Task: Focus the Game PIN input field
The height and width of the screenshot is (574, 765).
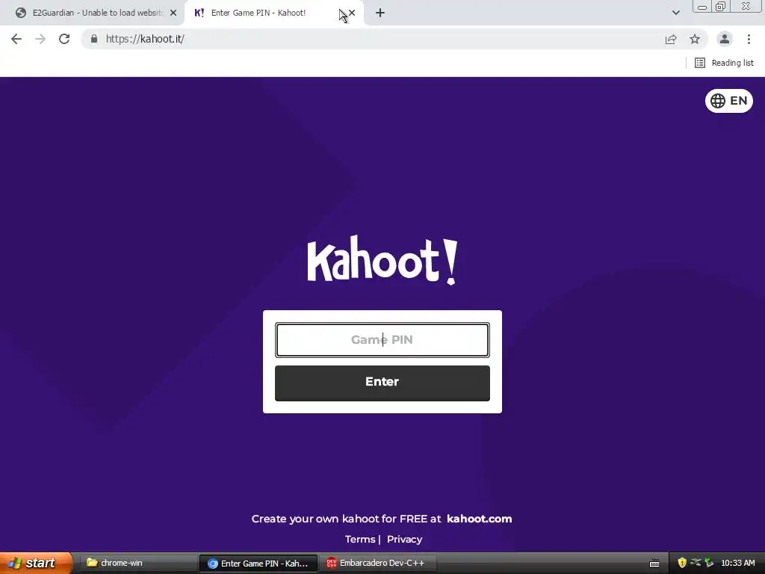Action: (x=382, y=340)
